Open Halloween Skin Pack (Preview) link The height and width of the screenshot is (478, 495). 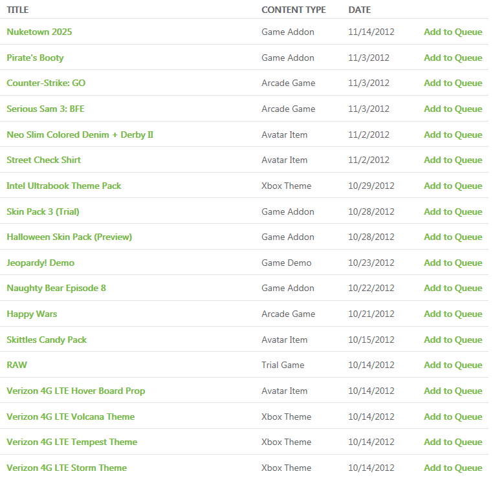[x=69, y=237]
